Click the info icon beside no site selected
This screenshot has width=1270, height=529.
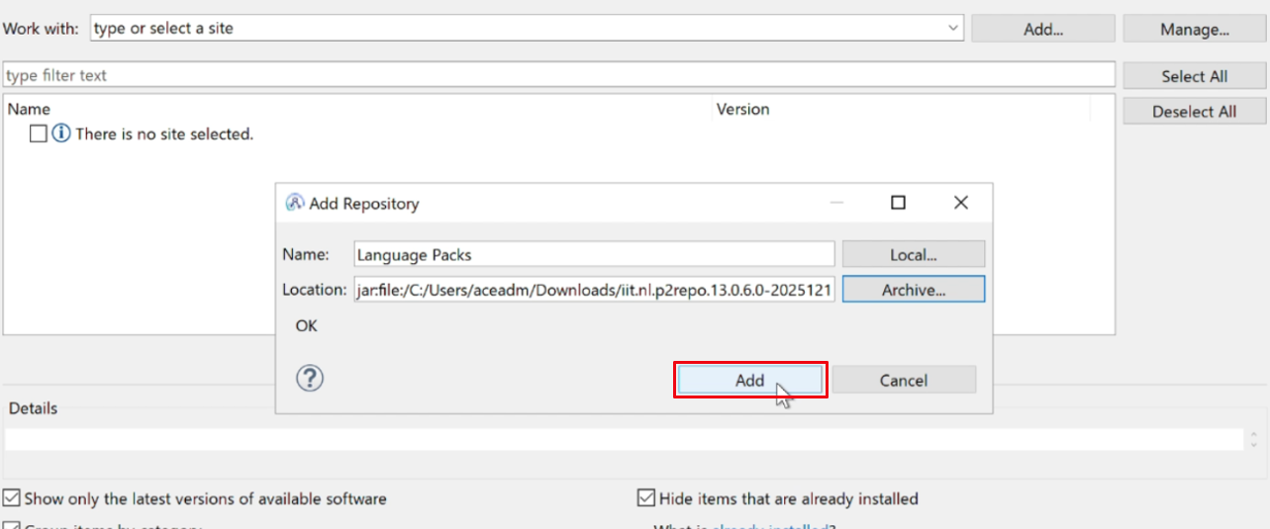[x=61, y=133]
